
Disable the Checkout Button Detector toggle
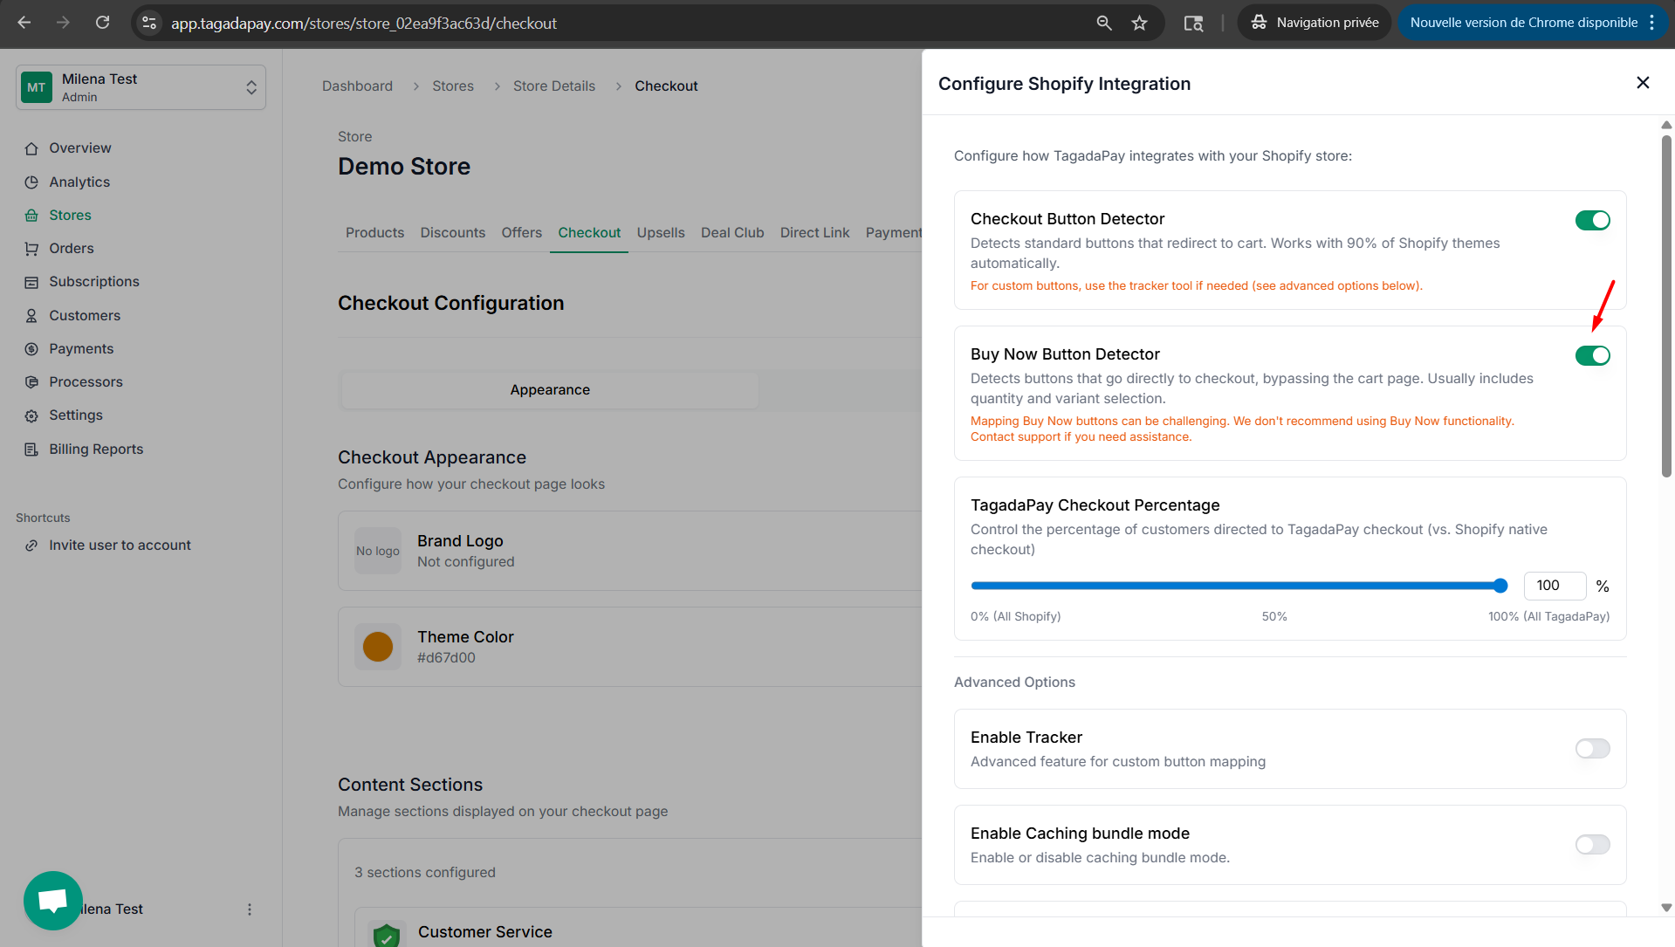click(1592, 221)
